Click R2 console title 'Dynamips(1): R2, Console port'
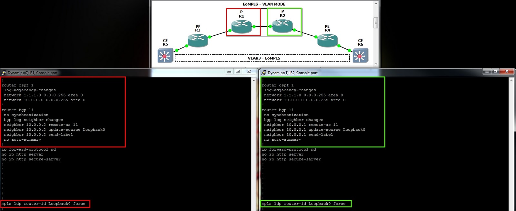Viewport: 516px width, 211px height. pyautogui.click(x=293, y=73)
